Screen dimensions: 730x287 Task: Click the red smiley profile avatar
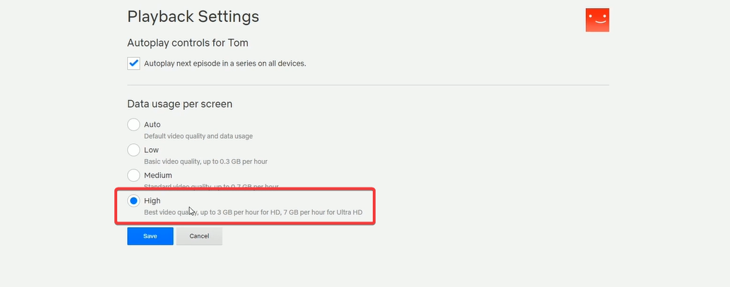[597, 20]
